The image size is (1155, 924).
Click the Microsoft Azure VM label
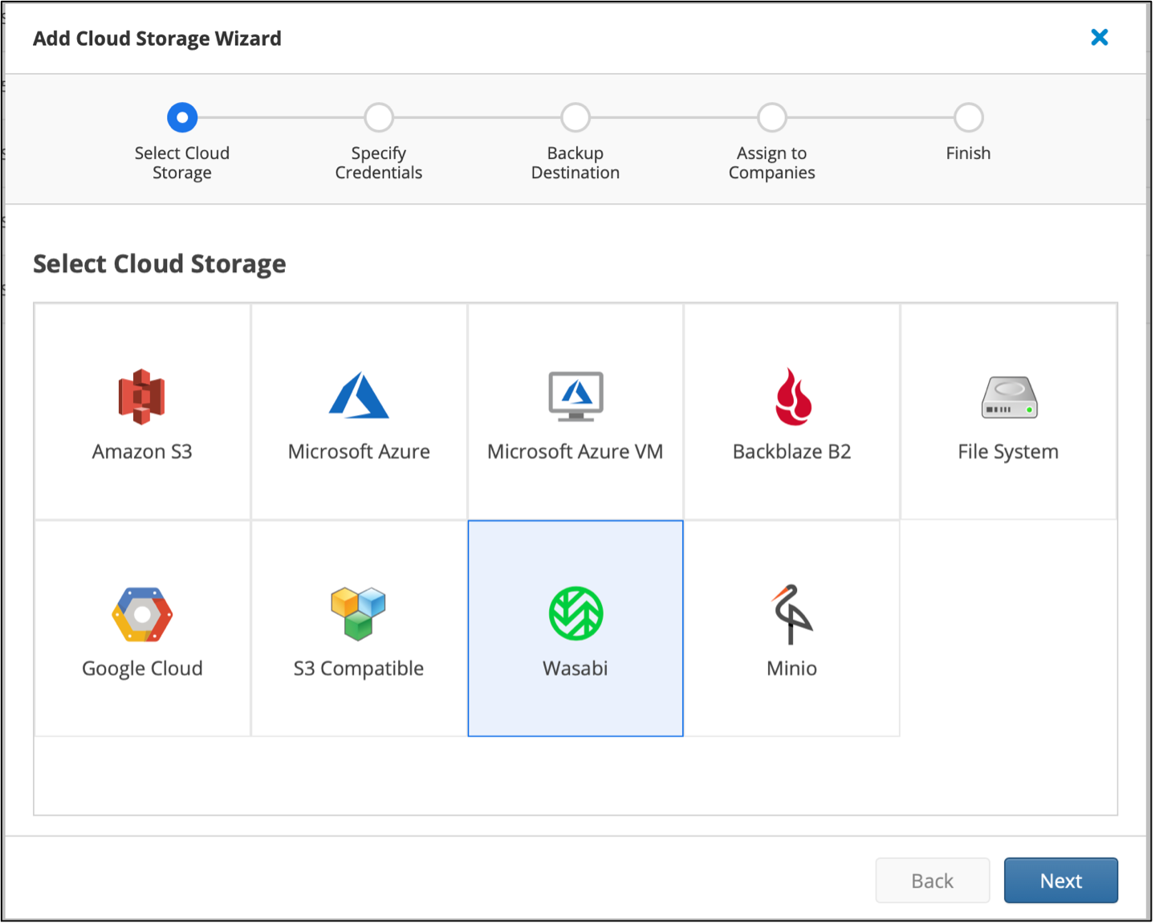[x=575, y=451]
